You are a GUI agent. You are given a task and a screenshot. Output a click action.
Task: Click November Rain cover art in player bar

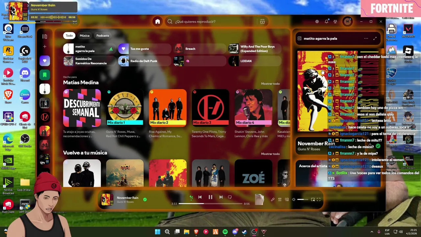(107, 200)
